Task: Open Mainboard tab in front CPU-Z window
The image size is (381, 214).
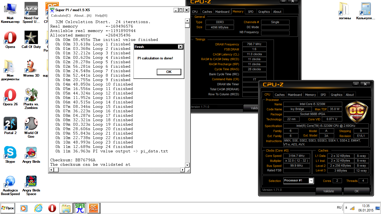Action: coord(295,95)
